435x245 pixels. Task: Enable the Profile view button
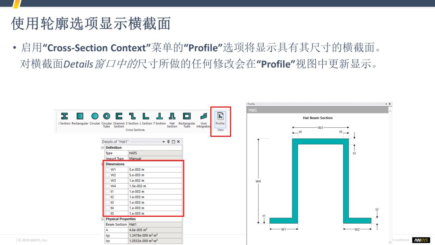pos(220,119)
